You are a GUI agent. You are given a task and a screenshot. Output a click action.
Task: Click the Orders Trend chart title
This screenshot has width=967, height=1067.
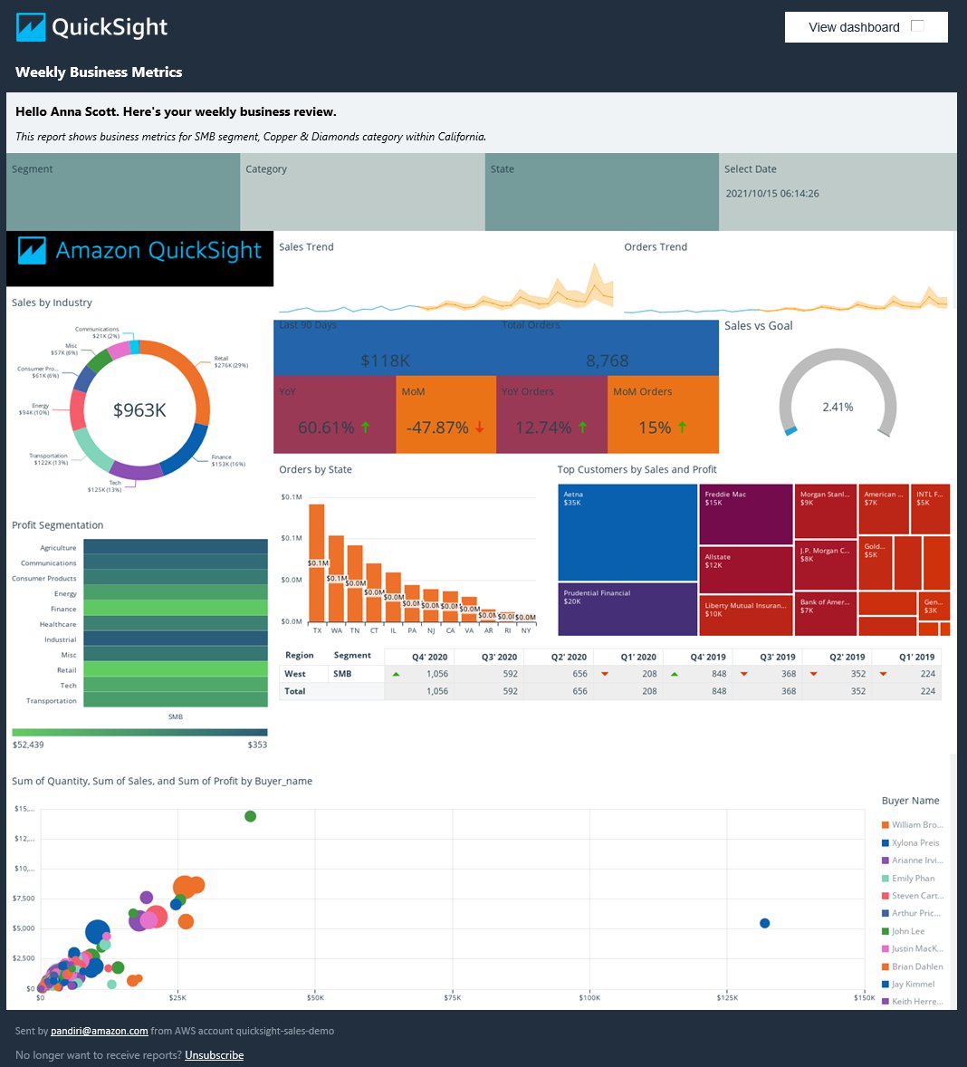click(x=656, y=247)
